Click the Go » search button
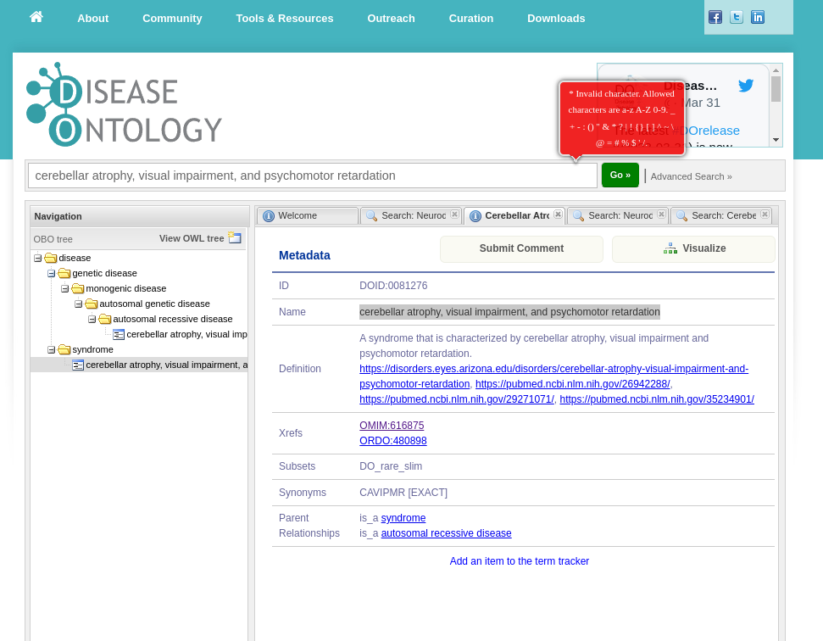This screenshot has width=823, height=641. (x=620, y=175)
